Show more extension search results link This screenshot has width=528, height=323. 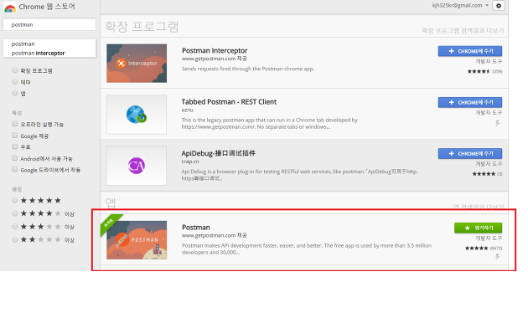pos(463,31)
